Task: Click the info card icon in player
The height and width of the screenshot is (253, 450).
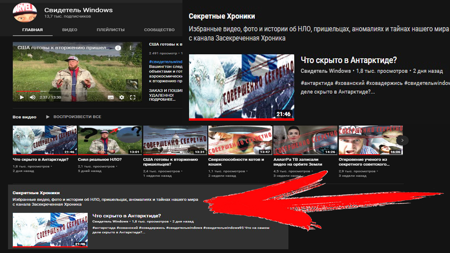Action: pyautogui.click(x=118, y=48)
